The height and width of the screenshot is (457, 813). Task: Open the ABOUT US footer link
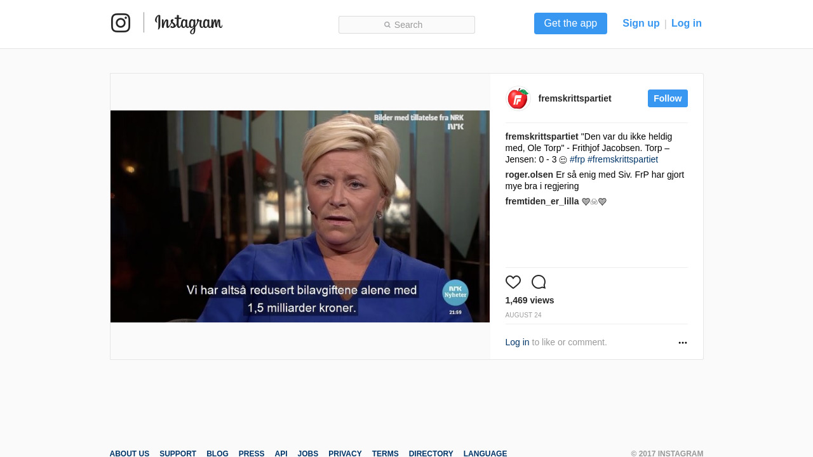click(x=130, y=453)
